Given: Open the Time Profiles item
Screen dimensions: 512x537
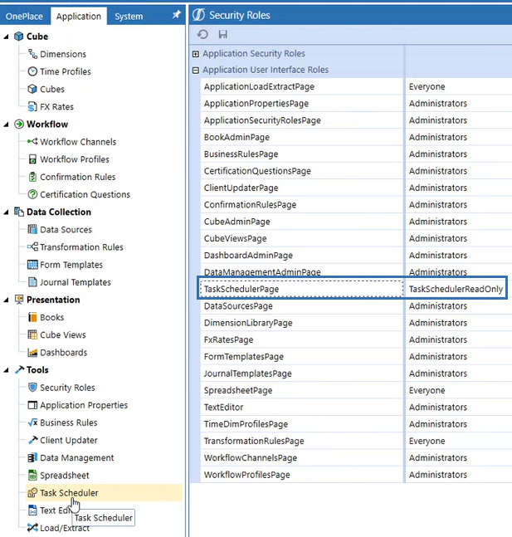Looking at the screenshot, I should (65, 71).
